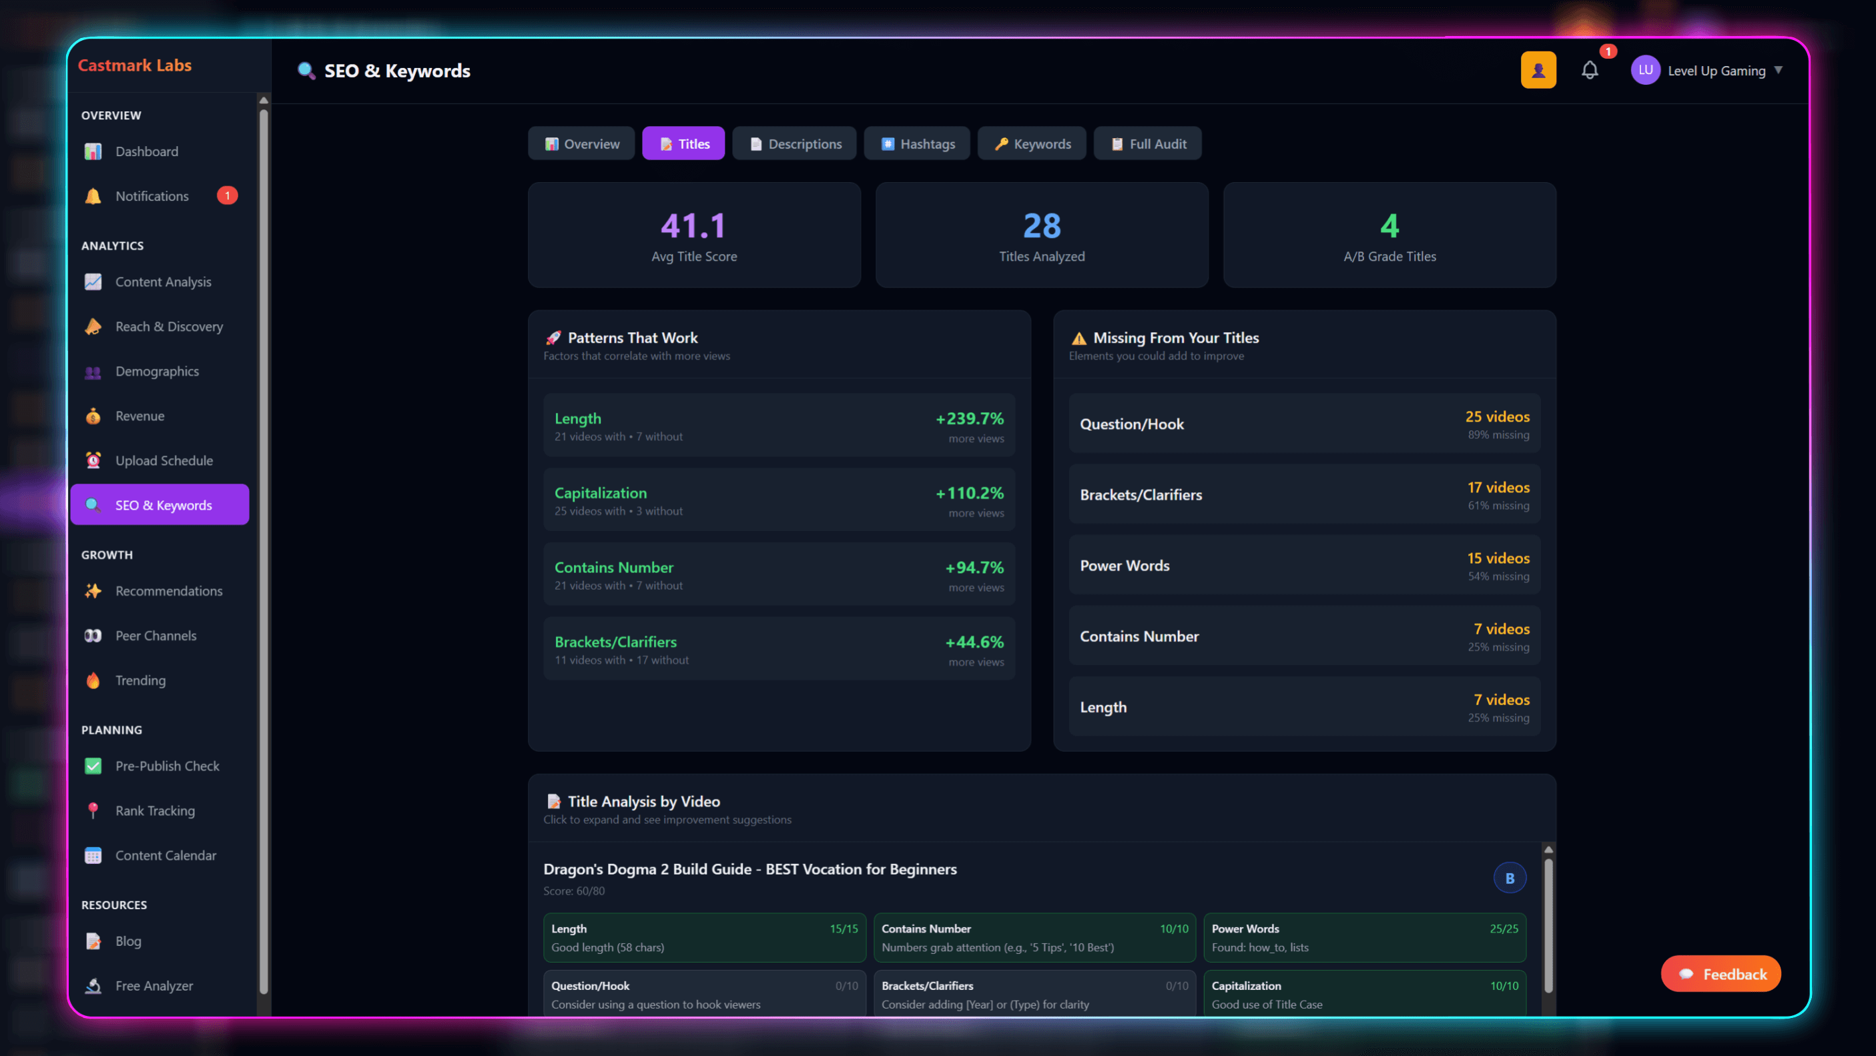Open Upload Schedule alarm clock item
Screen dimensions: 1876x1056
tap(164, 461)
